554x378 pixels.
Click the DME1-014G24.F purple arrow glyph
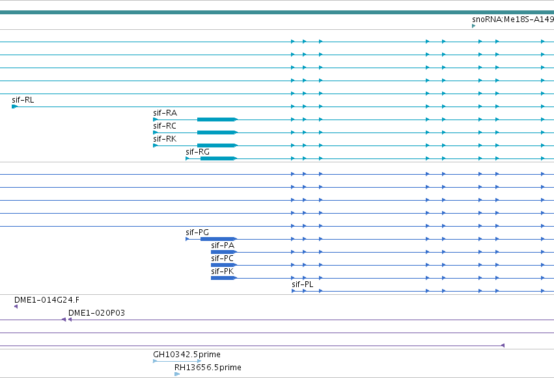click(16, 307)
